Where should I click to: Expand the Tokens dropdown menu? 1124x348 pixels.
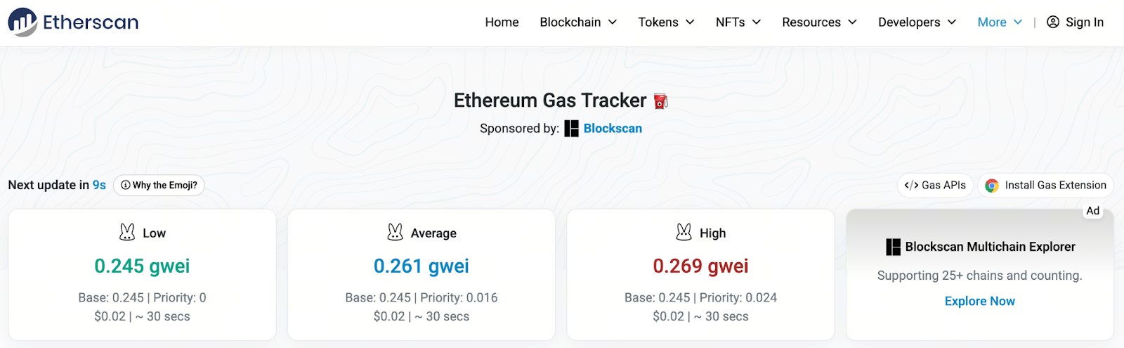(x=666, y=22)
